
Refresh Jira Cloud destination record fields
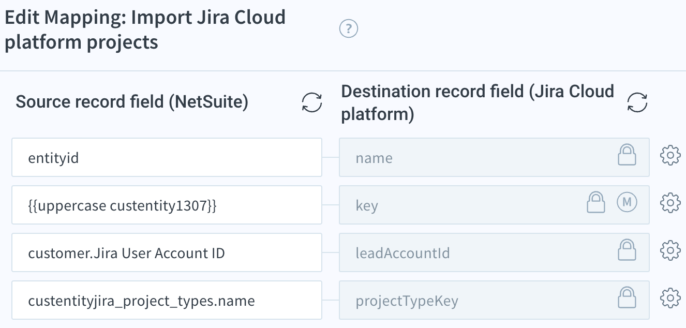[637, 102]
